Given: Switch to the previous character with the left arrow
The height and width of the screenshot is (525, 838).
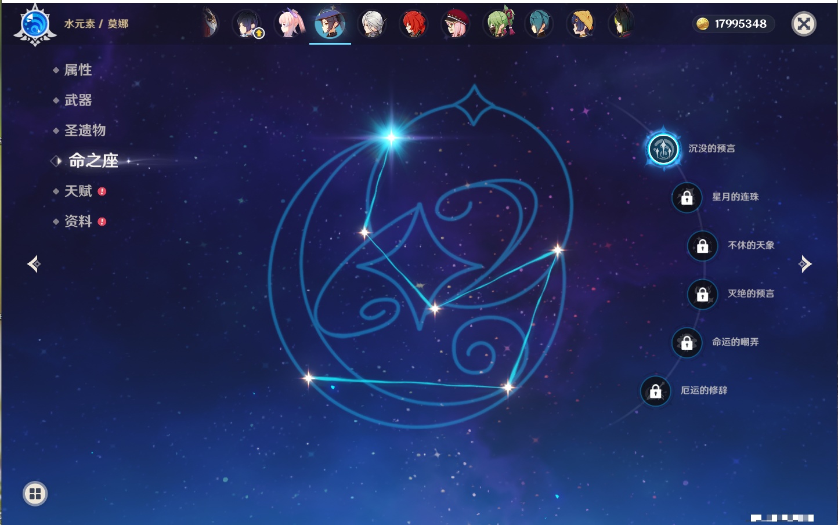Looking at the screenshot, I should 34,264.
